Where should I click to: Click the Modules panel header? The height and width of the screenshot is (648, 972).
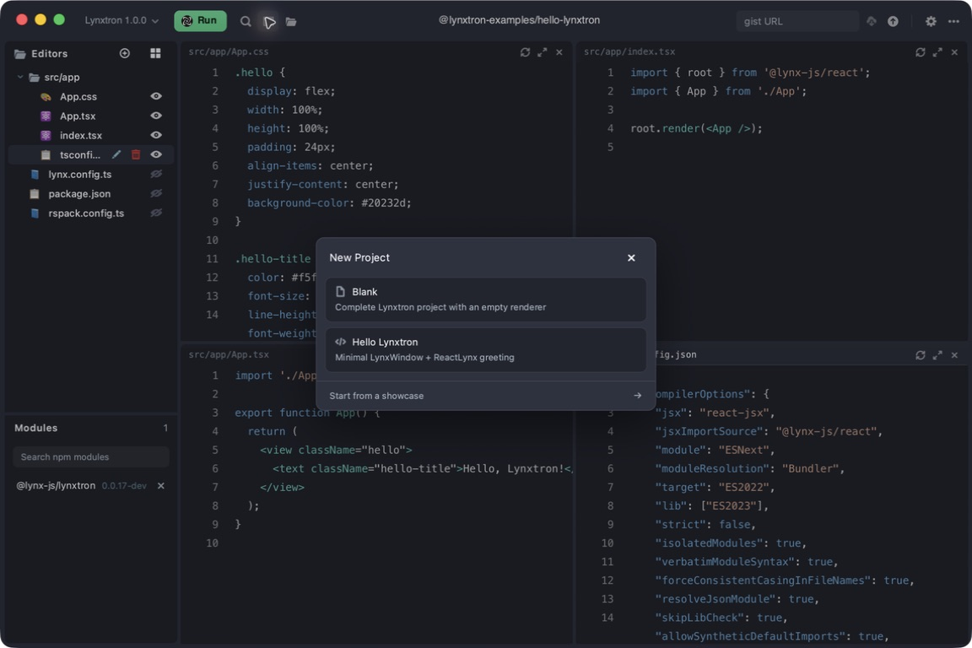coord(36,428)
